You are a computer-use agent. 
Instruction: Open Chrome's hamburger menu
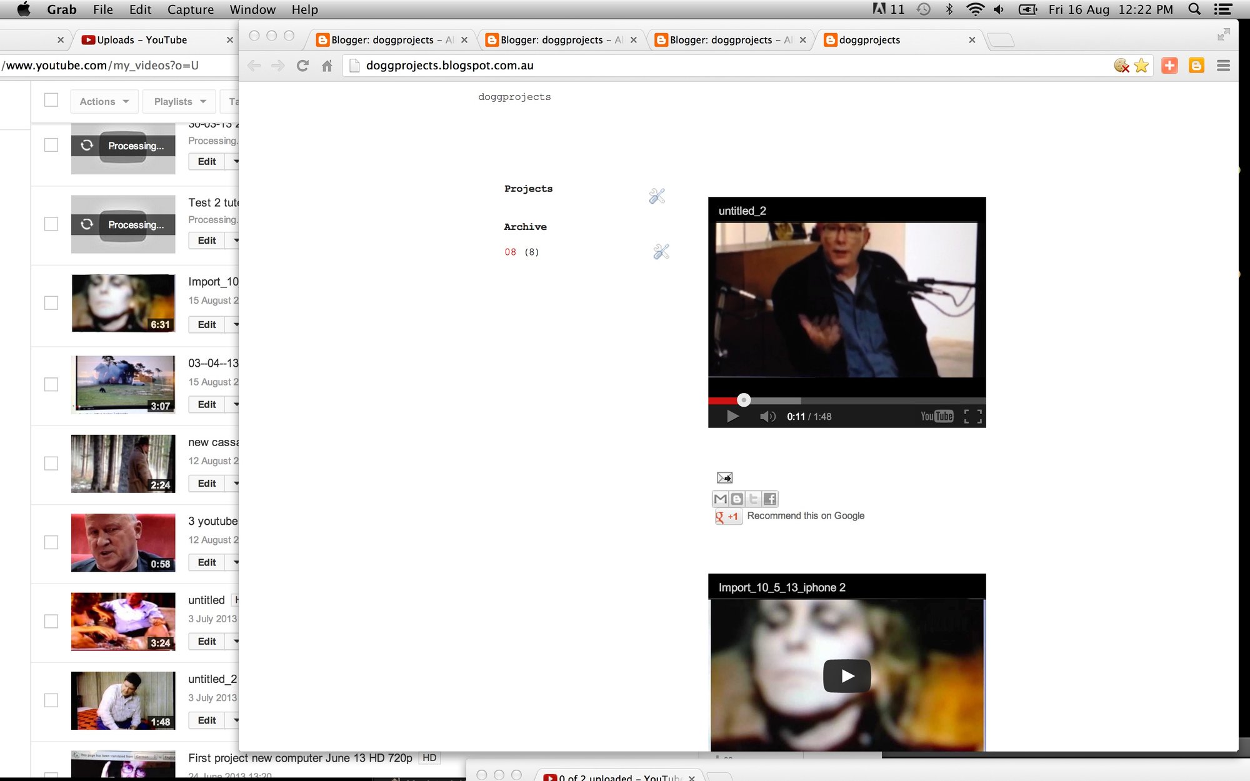coord(1223,66)
